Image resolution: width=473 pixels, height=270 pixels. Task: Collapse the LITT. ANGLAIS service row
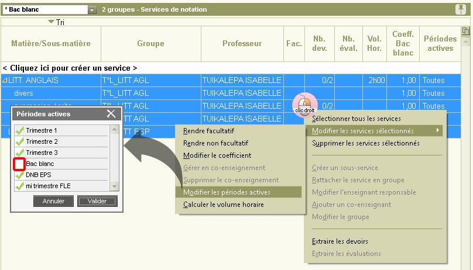tap(5, 81)
